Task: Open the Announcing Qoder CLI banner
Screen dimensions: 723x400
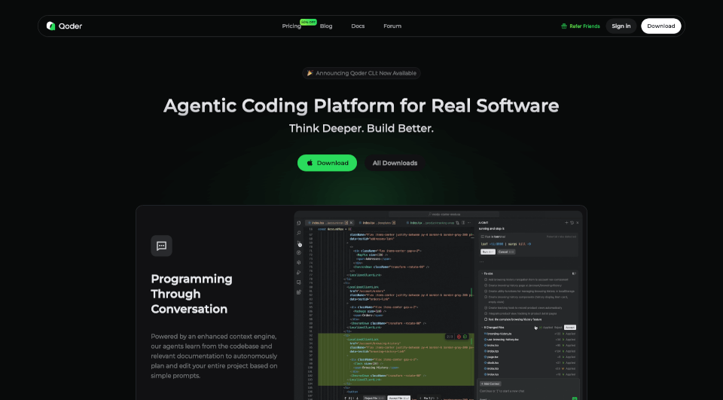Action: click(361, 73)
